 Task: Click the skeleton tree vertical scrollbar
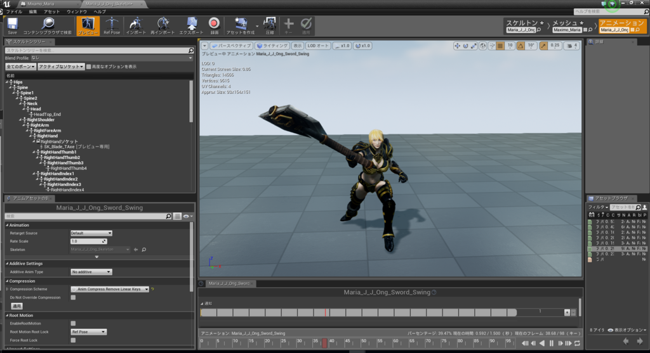[191, 101]
